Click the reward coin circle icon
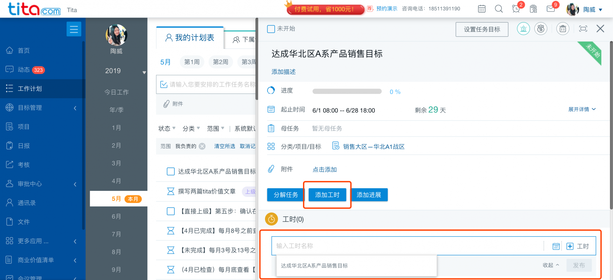 [541, 29]
